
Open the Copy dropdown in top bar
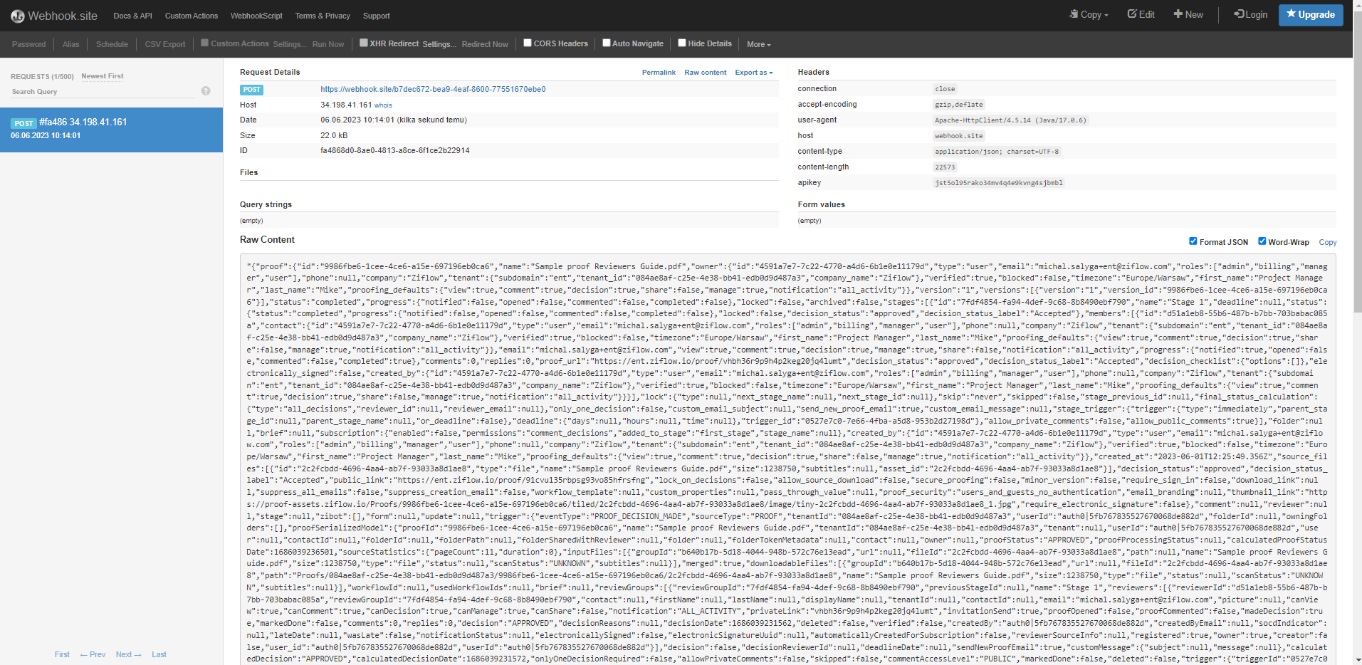[x=1089, y=15]
